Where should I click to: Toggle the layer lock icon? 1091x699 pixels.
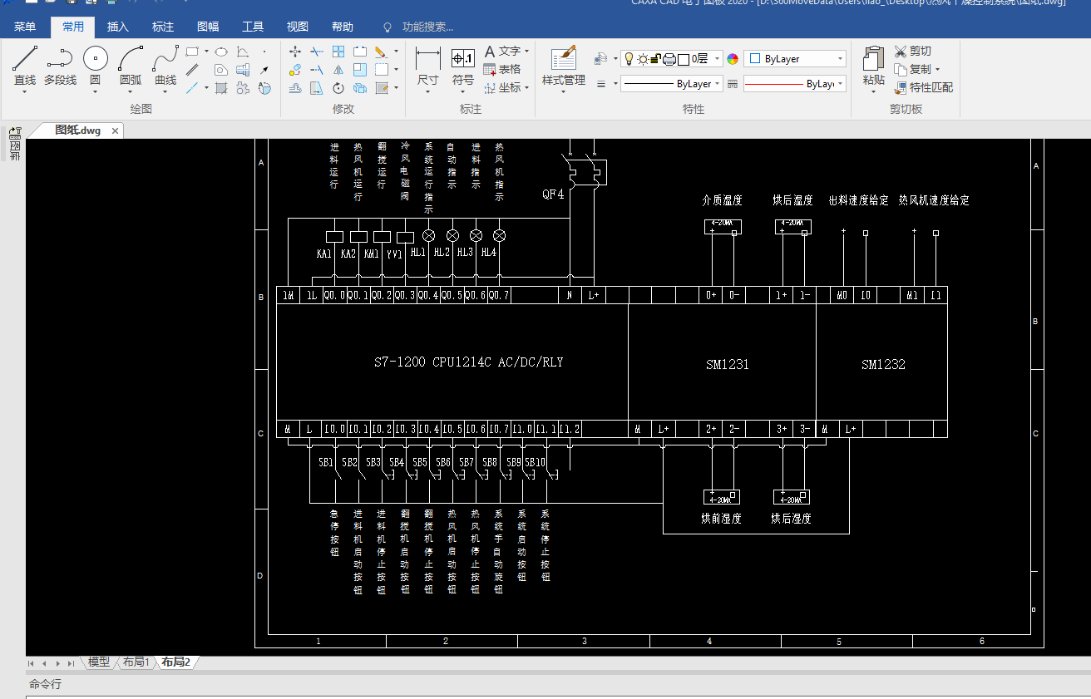point(655,59)
